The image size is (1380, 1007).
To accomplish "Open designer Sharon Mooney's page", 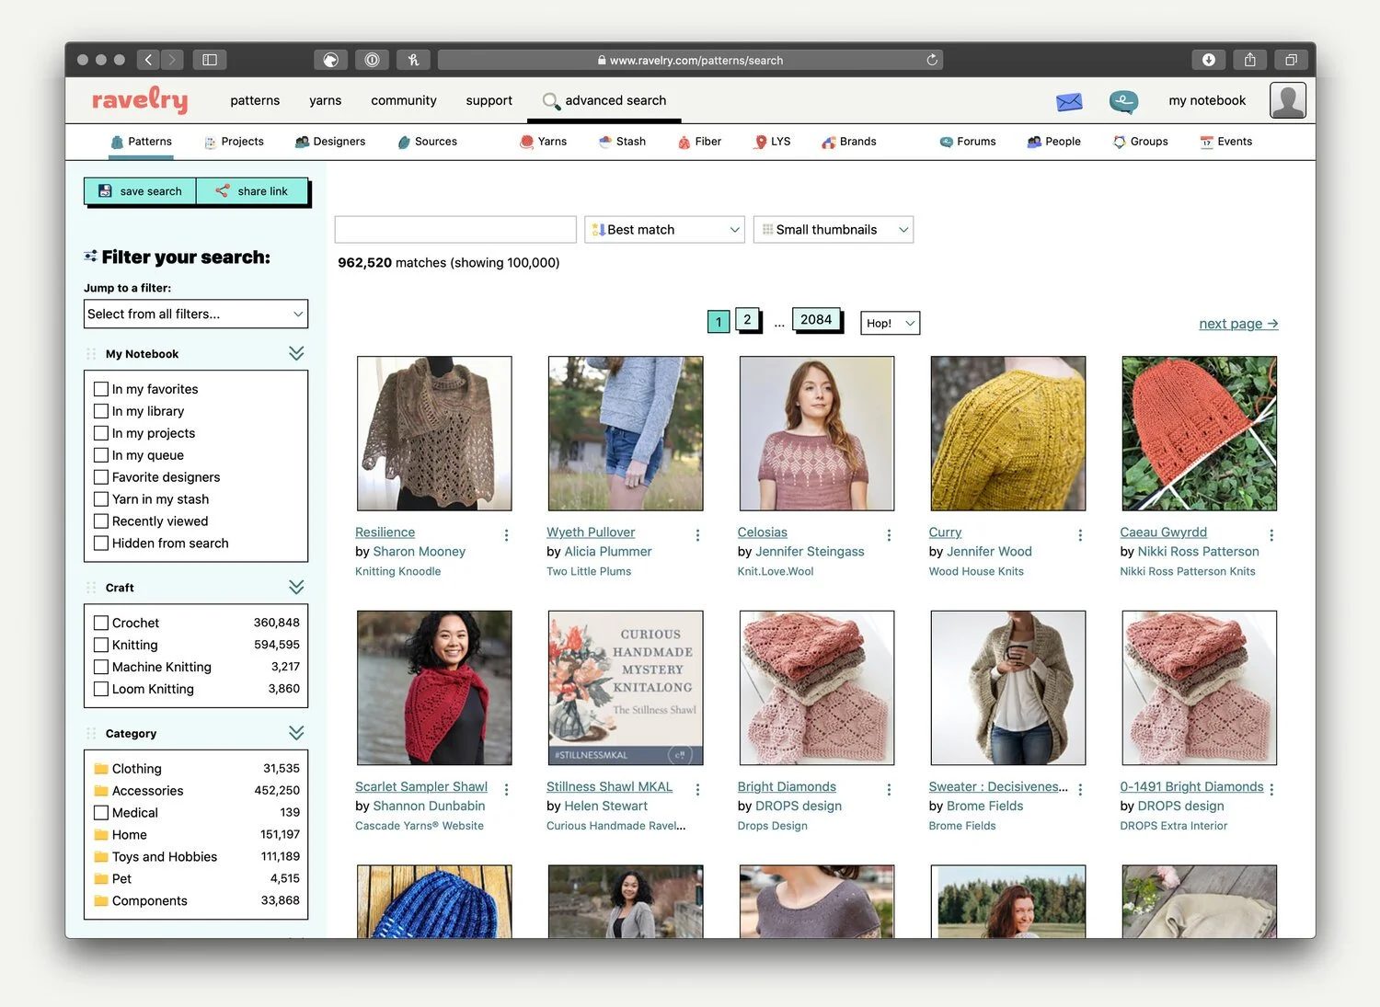I will (x=420, y=552).
